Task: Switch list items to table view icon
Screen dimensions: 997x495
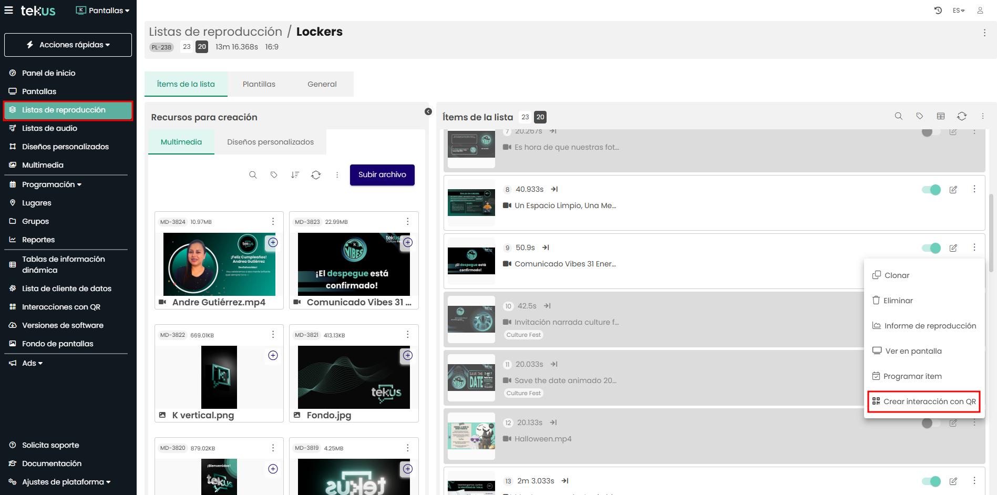Action: pos(941,116)
